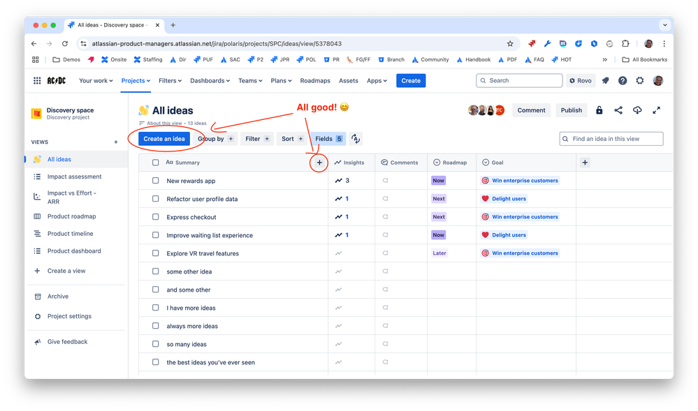Click the browser bookmark star icon

click(510, 43)
